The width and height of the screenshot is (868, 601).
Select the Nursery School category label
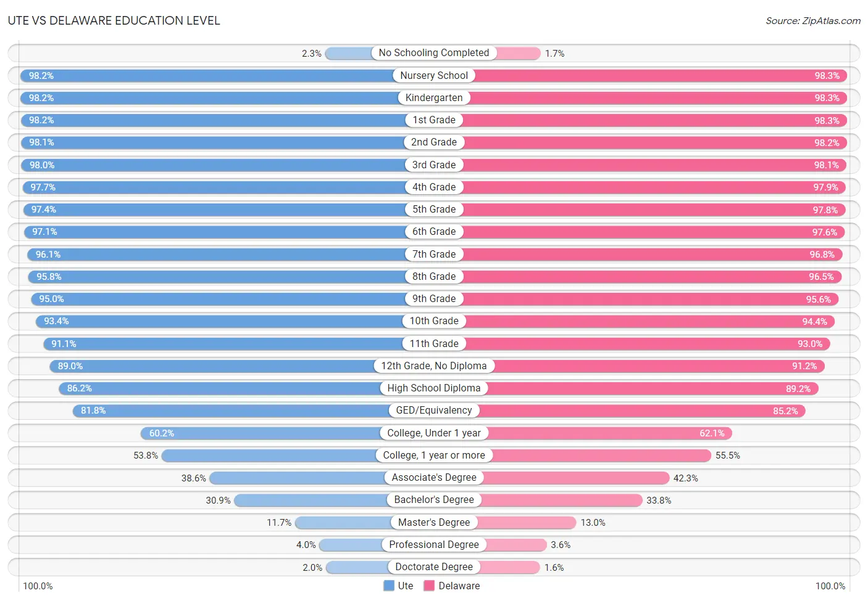pos(434,75)
